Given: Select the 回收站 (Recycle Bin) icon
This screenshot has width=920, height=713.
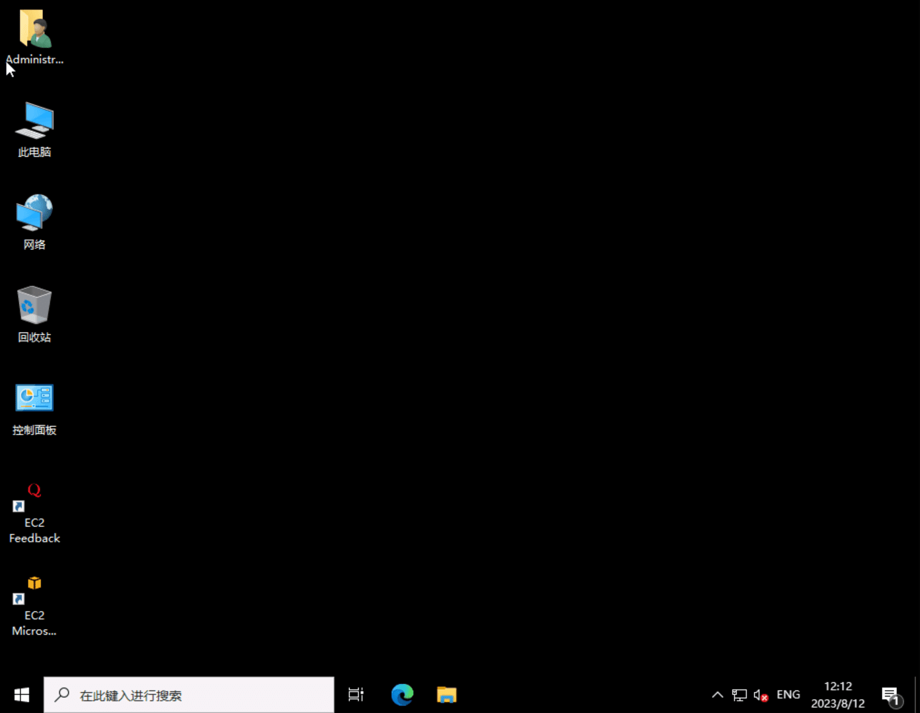Looking at the screenshot, I should tap(35, 306).
